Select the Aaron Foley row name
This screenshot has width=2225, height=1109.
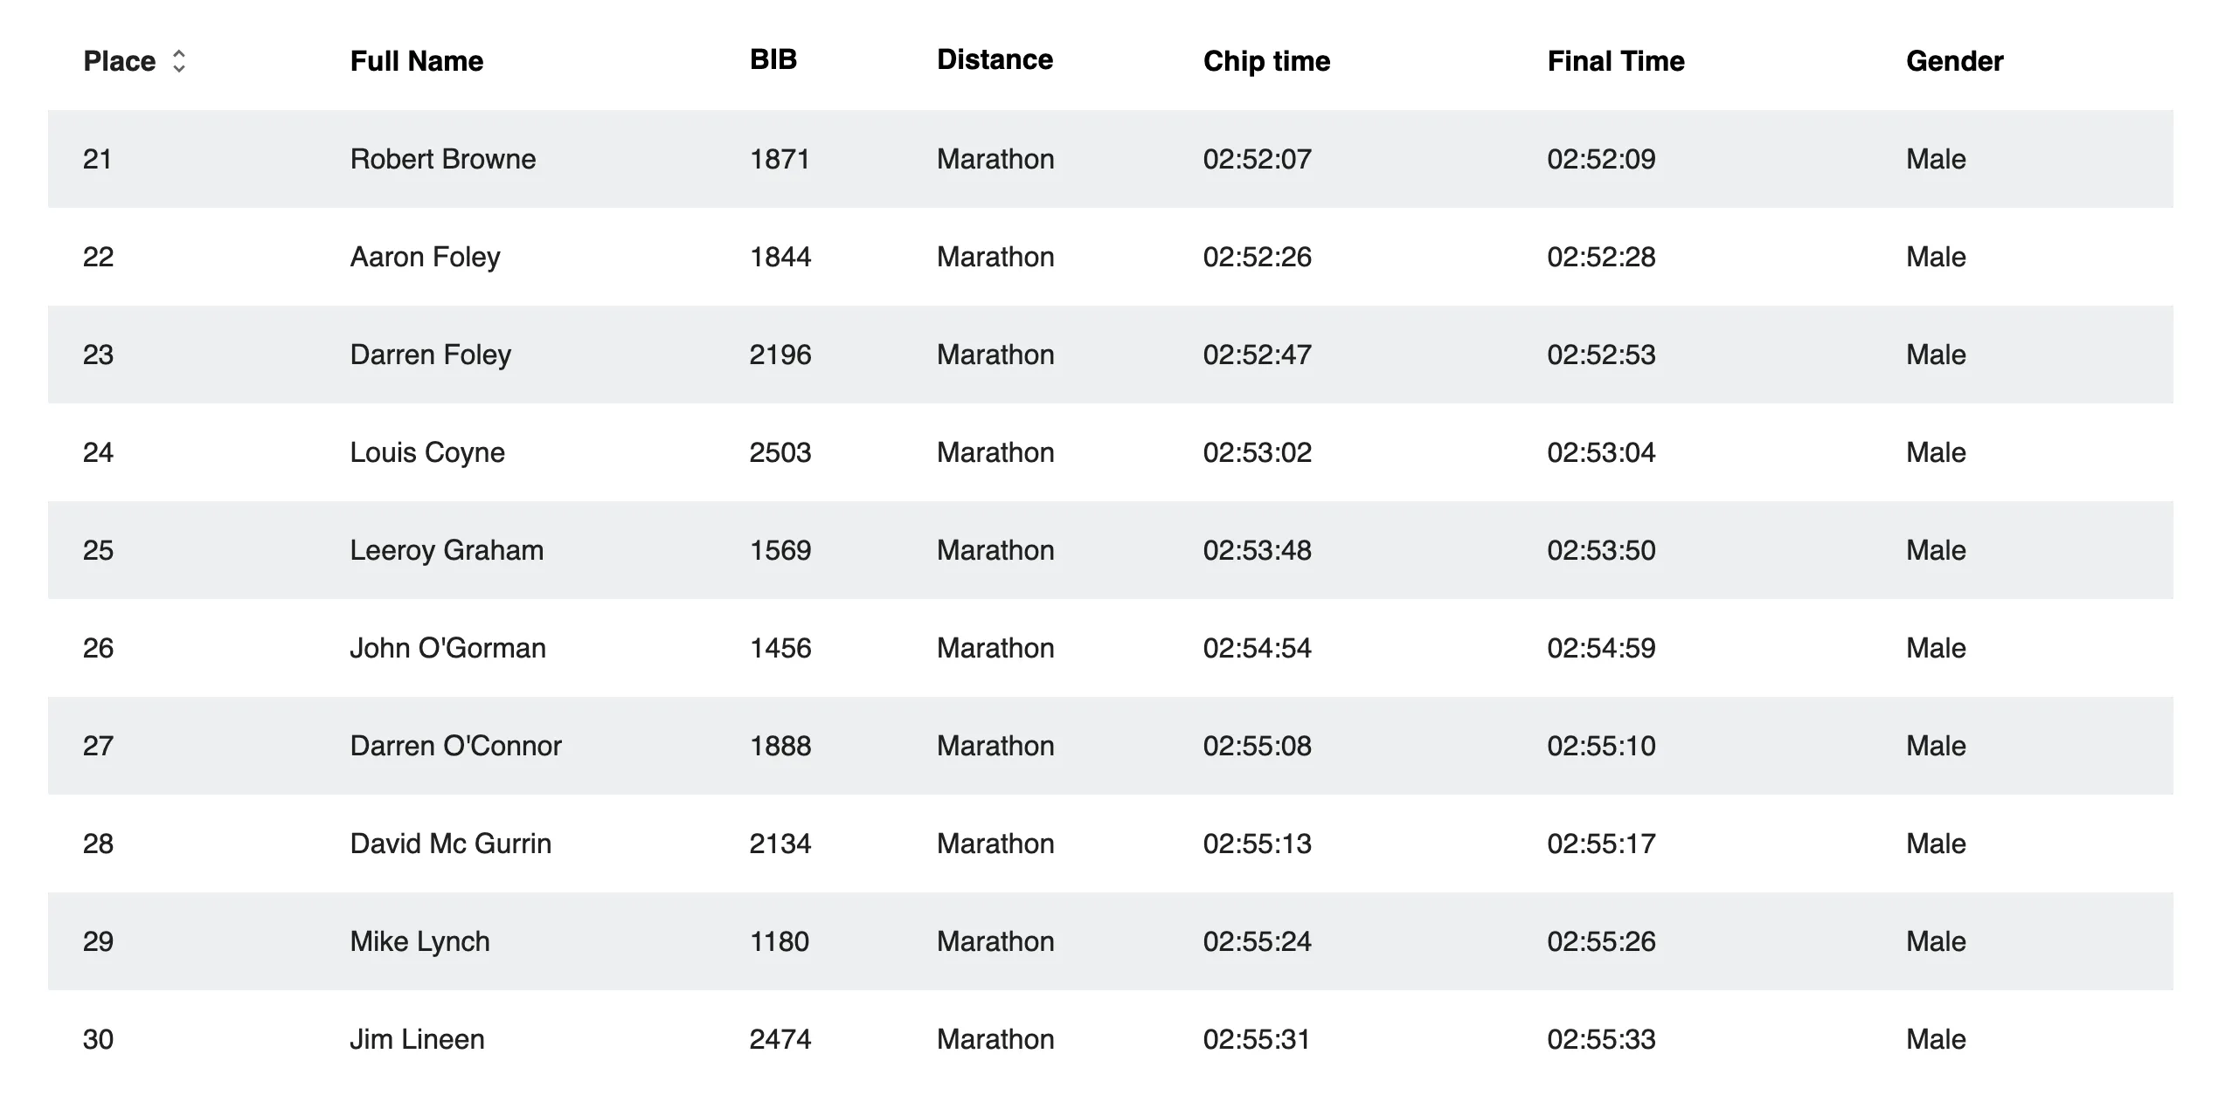pos(425,257)
